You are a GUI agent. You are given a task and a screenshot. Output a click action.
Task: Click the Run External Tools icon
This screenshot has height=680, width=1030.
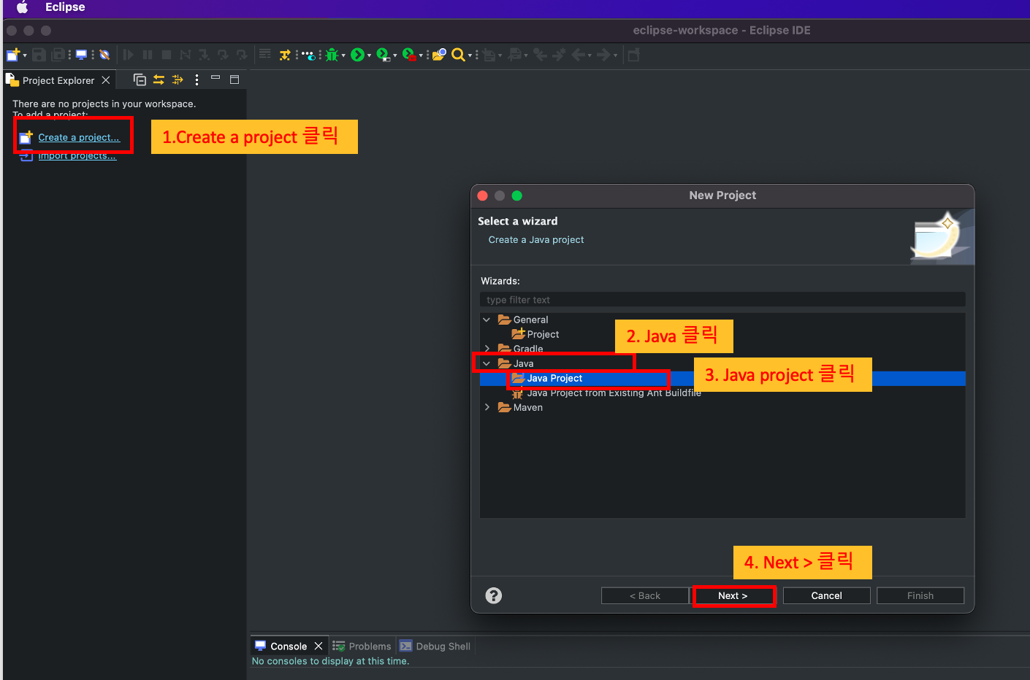tap(409, 55)
